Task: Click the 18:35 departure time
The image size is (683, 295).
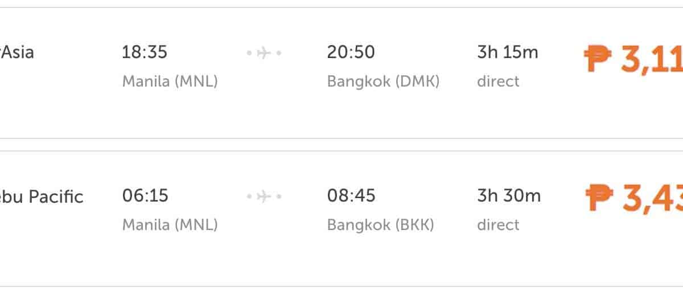Action: pyautogui.click(x=145, y=52)
